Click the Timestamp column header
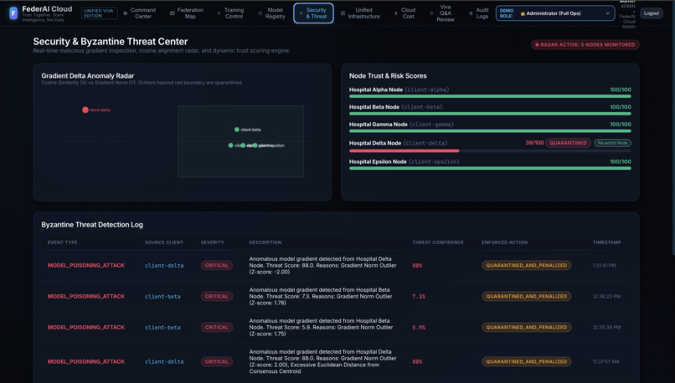The height and width of the screenshot is (383, 675). [606, 243]
